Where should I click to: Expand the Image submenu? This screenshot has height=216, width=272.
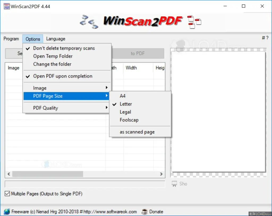coord(67,88)
